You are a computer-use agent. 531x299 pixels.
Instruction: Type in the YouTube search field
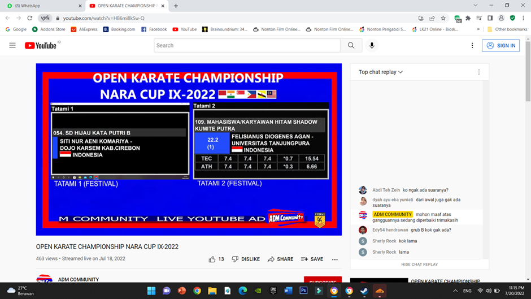coord(247,46)
